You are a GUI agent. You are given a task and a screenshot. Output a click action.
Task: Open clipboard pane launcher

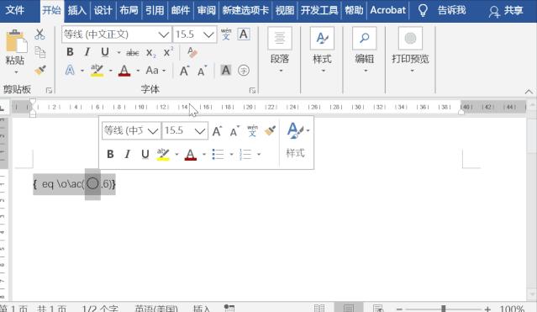[x=49, y=91]
